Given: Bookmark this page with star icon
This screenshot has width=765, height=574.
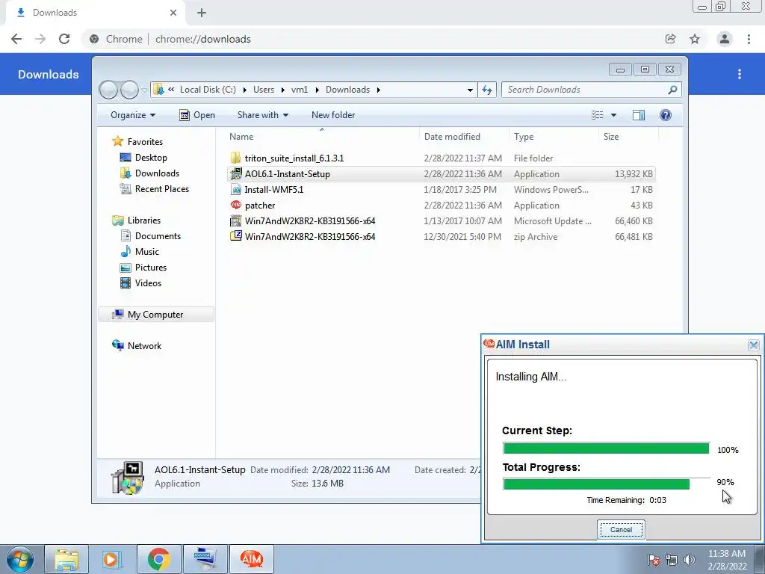Looking at the screenshot, I should click(x=695, y=39).
